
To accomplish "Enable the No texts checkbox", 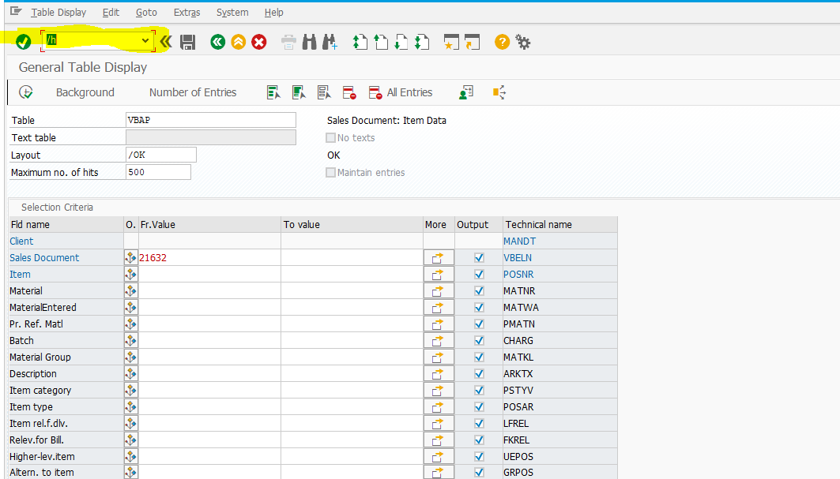I will 330,137.
